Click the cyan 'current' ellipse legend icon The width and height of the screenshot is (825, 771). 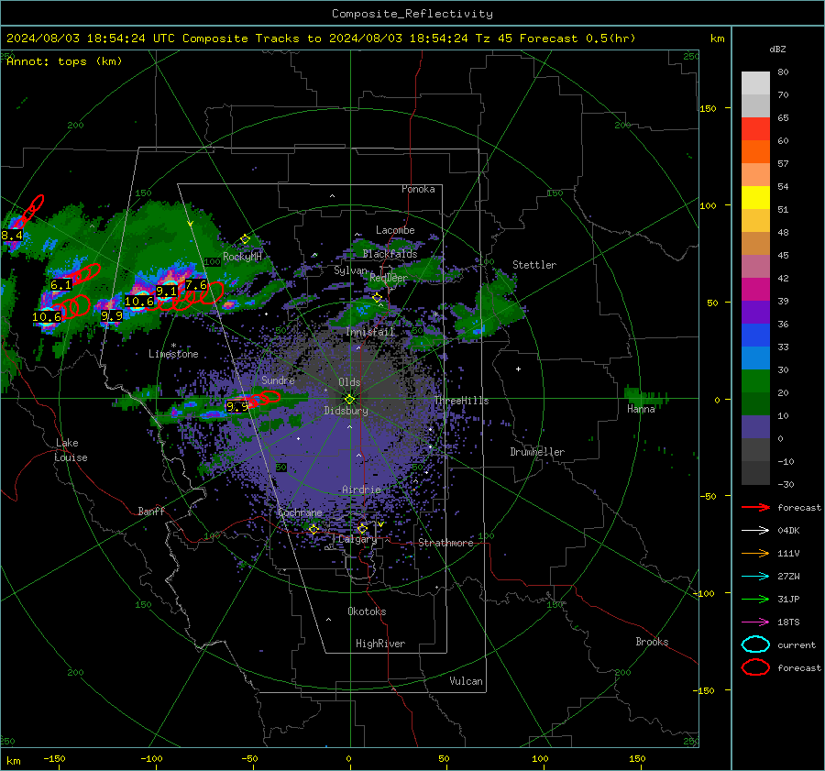(755, 644)
